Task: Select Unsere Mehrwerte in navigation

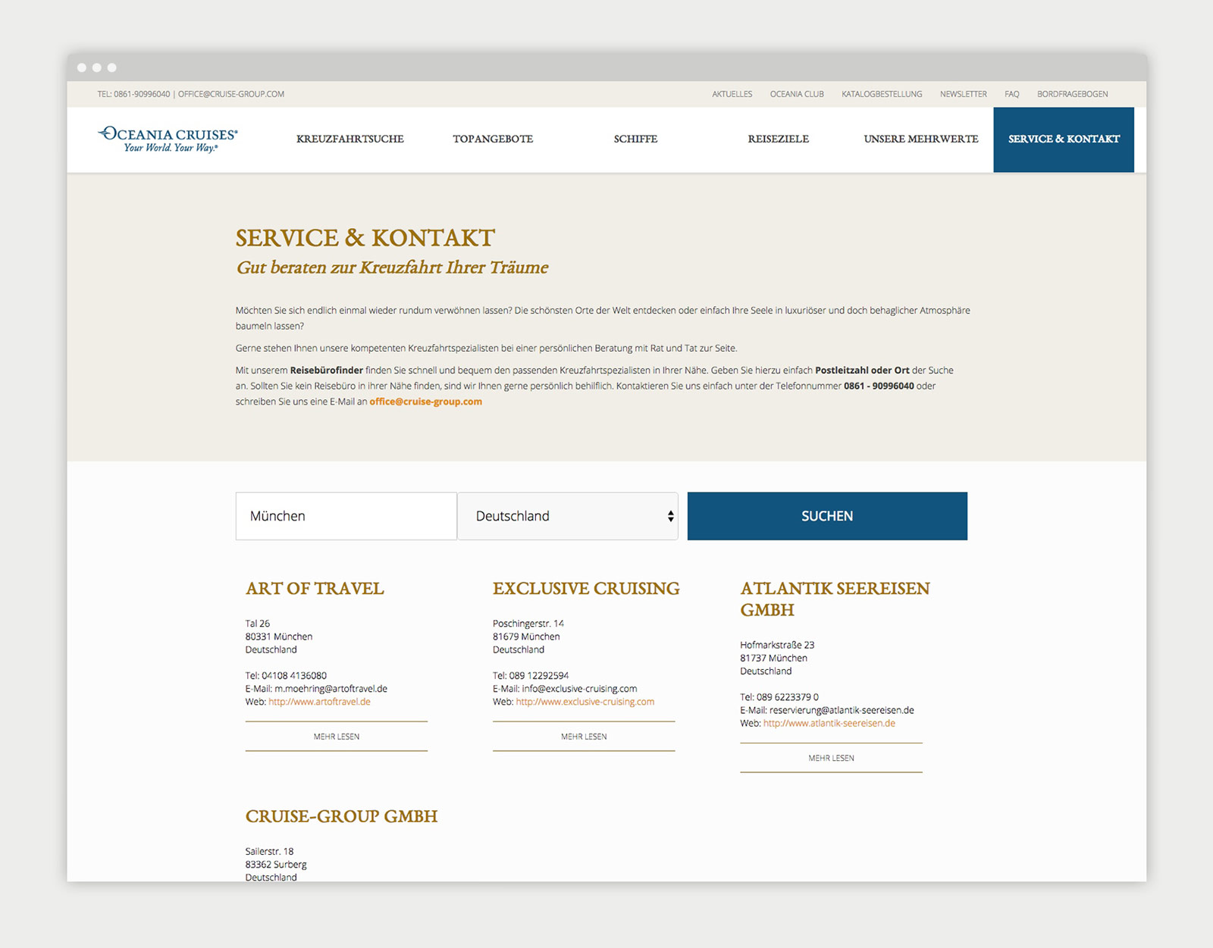Action: coord(921,139)
